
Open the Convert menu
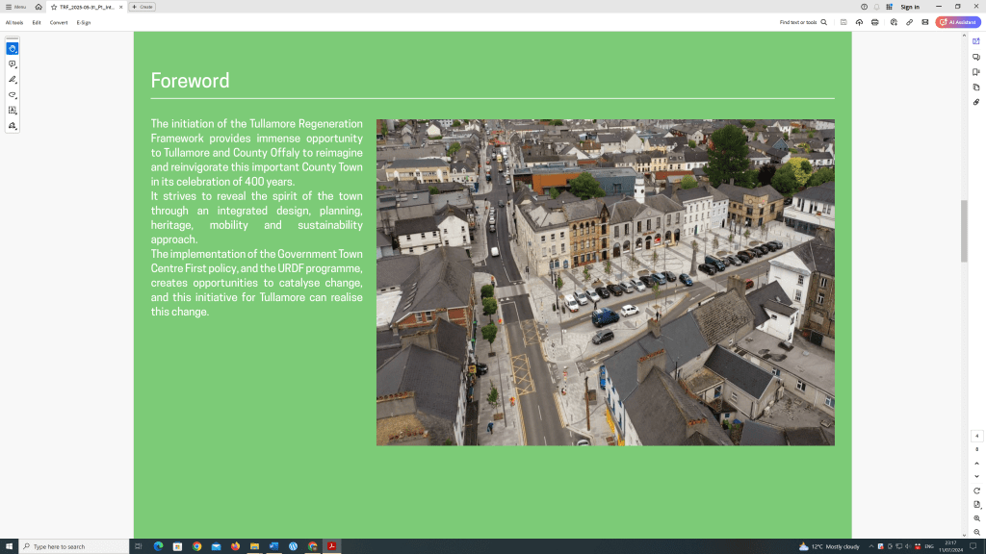[59, 22]
